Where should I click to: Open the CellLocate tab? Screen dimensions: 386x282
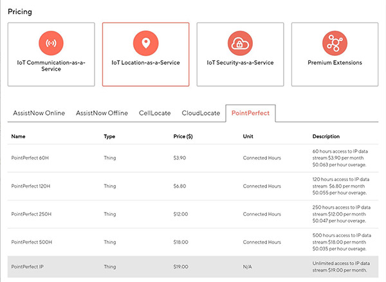pyautogui.click(x=155, y=113)
